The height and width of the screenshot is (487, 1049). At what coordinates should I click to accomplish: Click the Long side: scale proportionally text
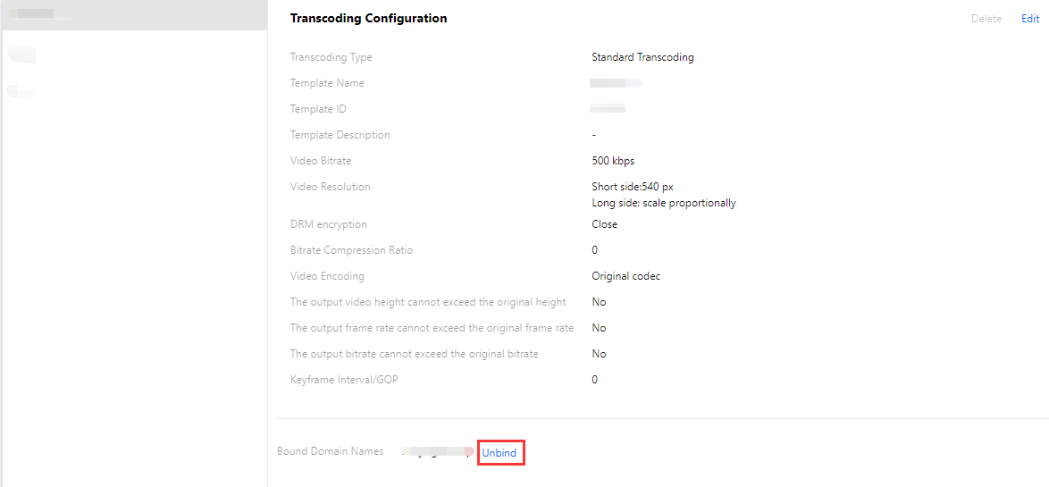click(663, 203)
